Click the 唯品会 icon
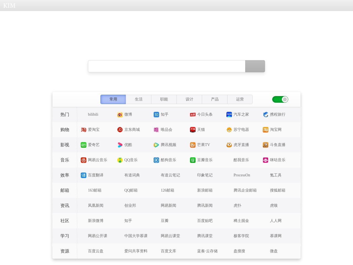 pos(156,130)
